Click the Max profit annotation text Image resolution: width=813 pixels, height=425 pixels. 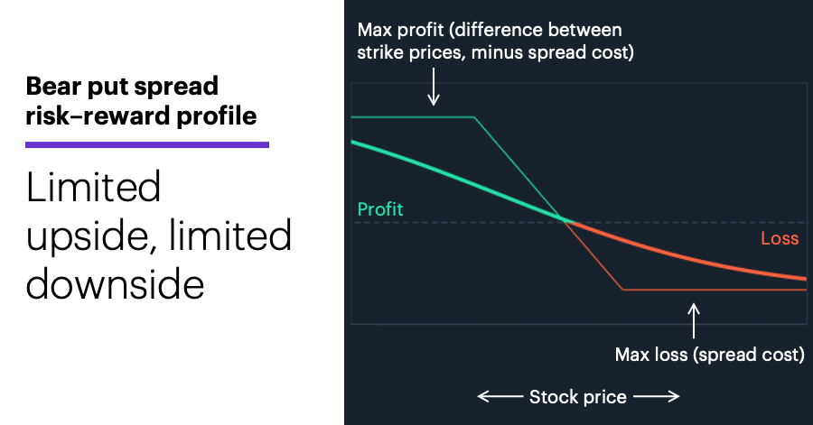(x=495, y=41)
